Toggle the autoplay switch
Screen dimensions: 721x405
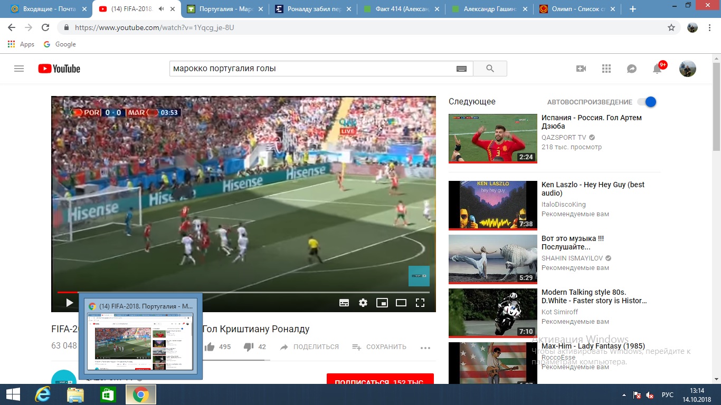tap(647, 102)
